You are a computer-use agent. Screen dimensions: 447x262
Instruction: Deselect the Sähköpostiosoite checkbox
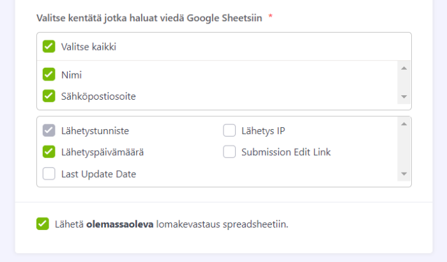(x=49, y=96)
